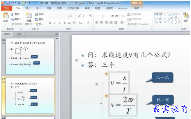Click the Decrease Indent icon
Screen dimensions: 191x119
tap(112, 16)
